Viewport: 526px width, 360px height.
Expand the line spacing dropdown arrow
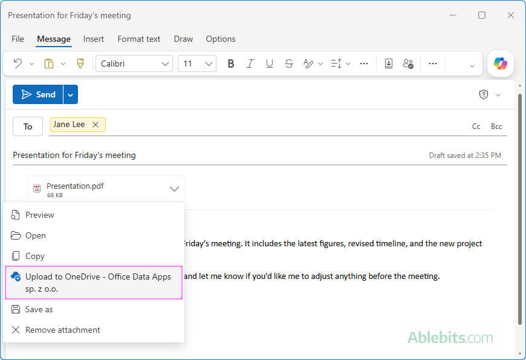coord(348,64)
